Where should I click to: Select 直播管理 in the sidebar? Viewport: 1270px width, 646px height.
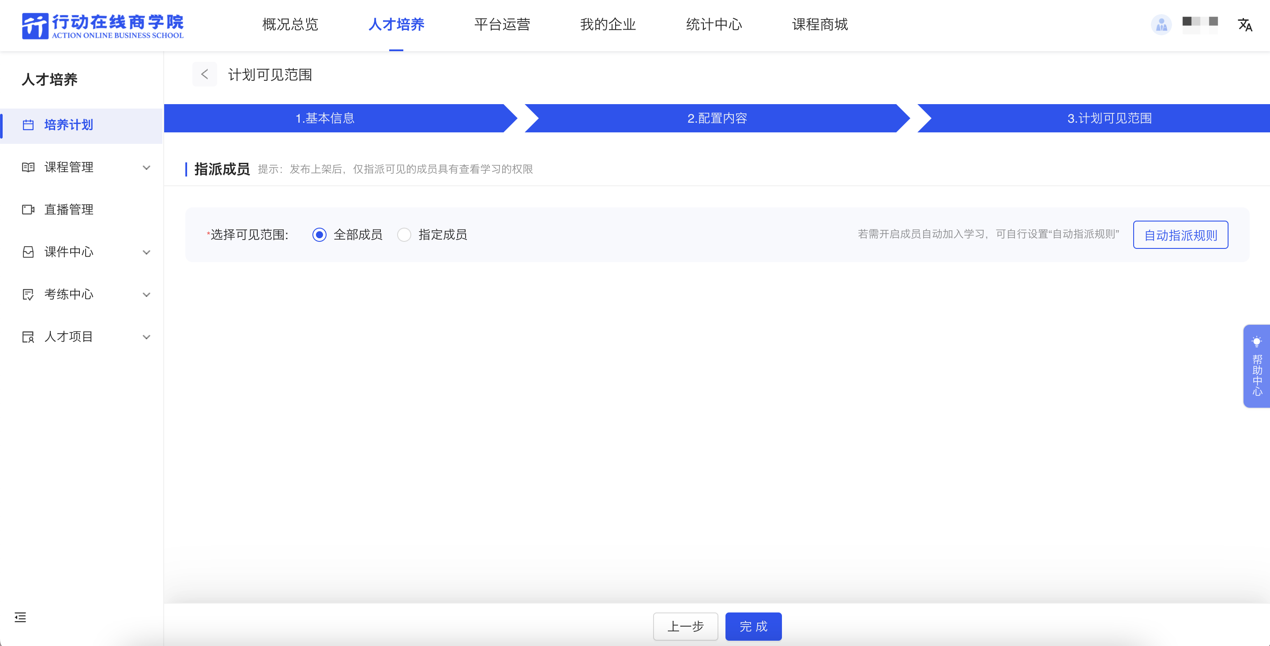pyautogui.click(x=81, y=210)
